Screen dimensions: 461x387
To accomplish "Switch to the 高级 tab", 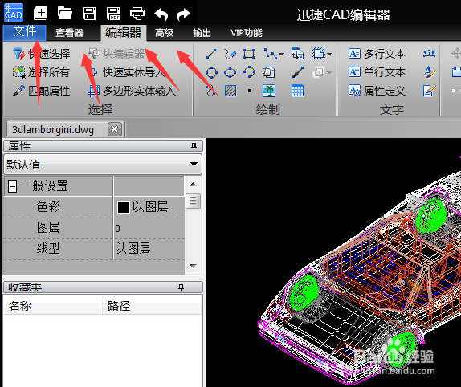I will point(164,33).
